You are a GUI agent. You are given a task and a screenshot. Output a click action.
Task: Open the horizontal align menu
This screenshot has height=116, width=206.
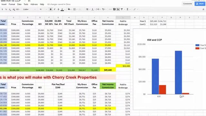(87, 9)
